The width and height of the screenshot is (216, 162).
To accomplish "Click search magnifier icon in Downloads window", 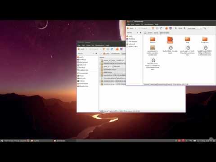I will (205, 28).
